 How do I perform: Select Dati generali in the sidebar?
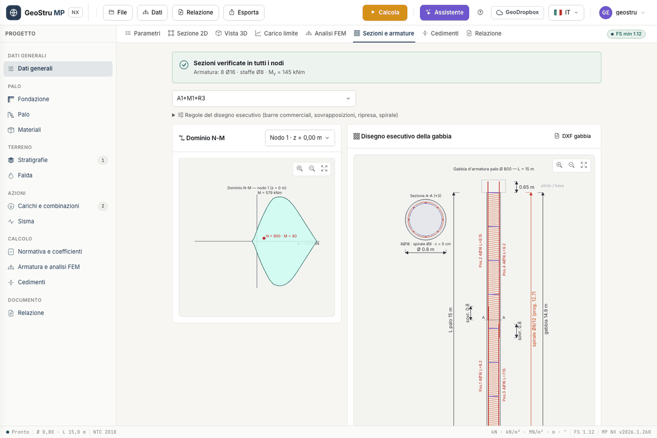58,68
